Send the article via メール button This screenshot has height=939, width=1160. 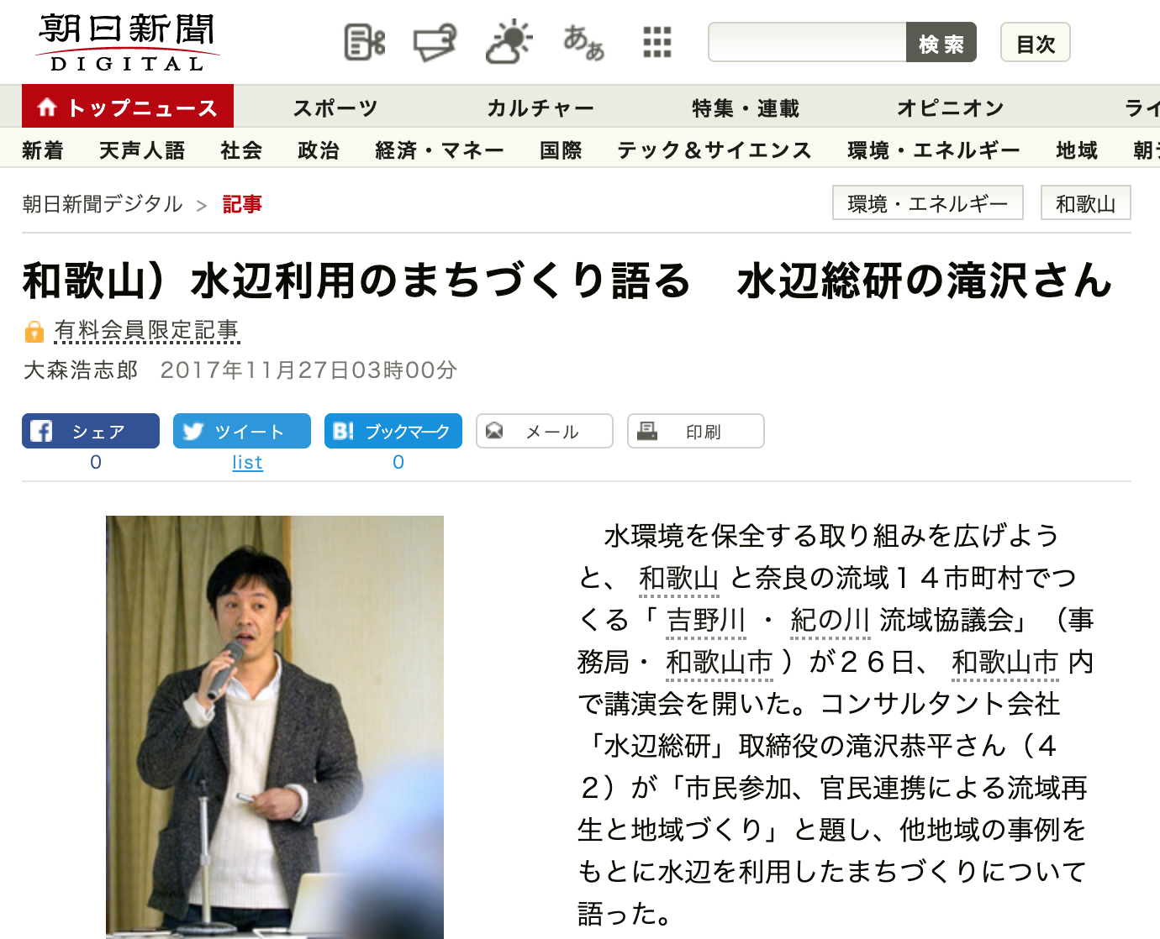(x=545, y=431)
